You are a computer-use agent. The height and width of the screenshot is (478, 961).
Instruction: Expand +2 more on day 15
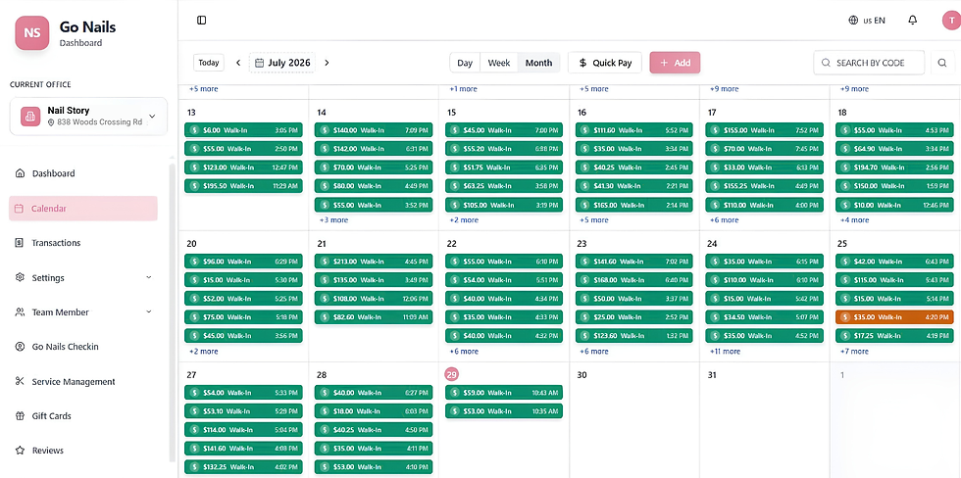pyautogui.click(x=463, y=220)
